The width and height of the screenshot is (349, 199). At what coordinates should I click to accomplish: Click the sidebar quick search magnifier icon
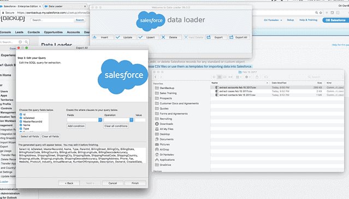point(26,42)
